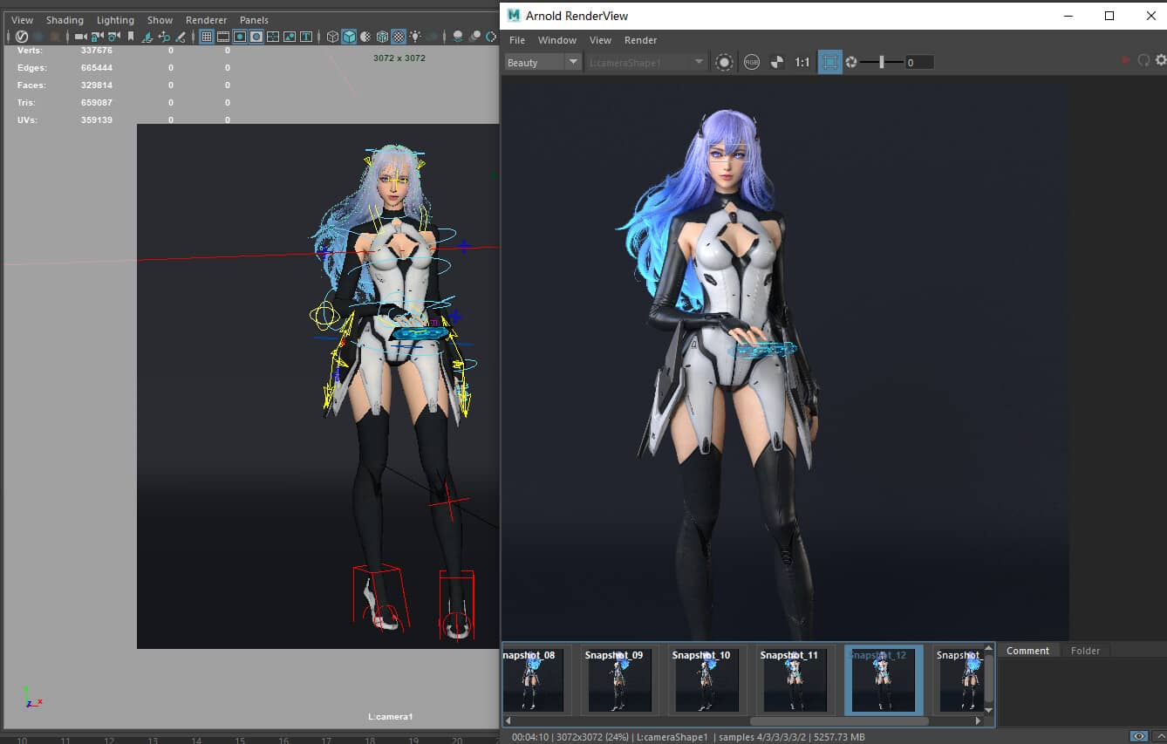Open RenderView settings gear icon
1167x744 pixels.
click(1160, 60)
